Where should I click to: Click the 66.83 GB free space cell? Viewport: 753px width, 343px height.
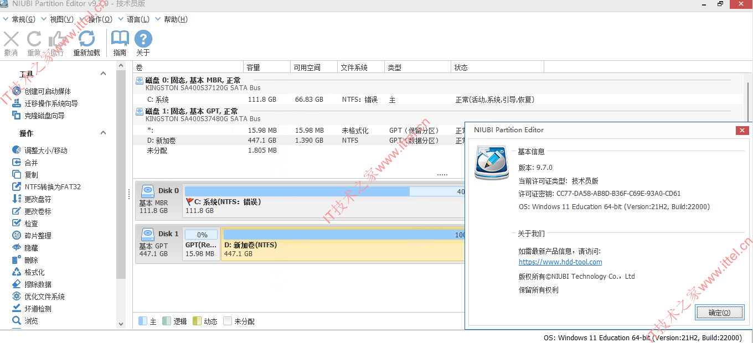(309, 100)
